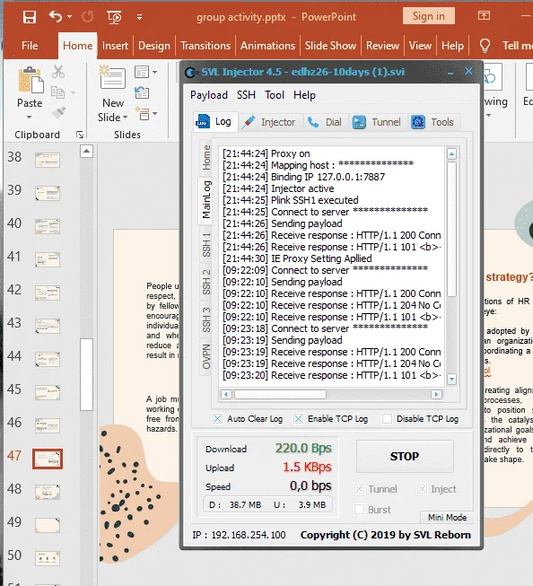Click the Mini Mode button

[x=447, y=517]
